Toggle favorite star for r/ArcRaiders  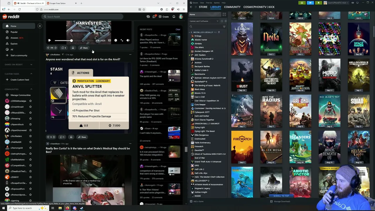click(30, 136)
